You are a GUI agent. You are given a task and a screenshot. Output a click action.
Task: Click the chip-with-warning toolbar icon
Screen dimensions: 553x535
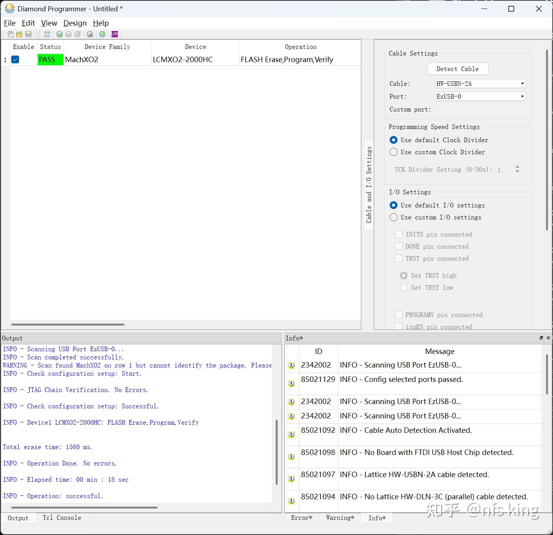(90, 34)
